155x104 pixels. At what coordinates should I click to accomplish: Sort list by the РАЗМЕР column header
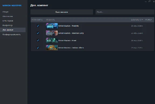[148, 20]
